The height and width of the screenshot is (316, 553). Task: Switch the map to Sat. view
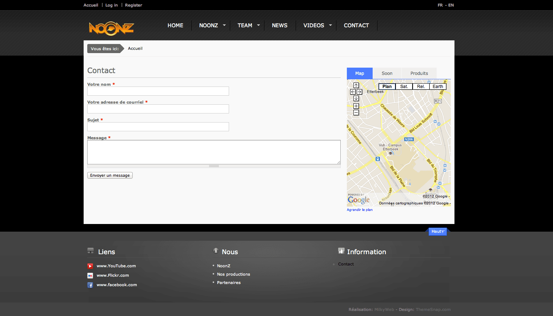click(x=404, y=87)
